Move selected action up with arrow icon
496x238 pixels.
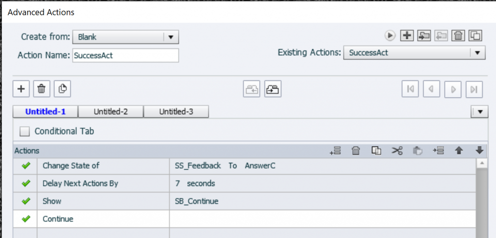[x=459, y=151]
